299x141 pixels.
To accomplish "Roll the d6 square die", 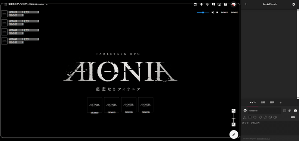I will pyautogui.click(x=250, y=117).
